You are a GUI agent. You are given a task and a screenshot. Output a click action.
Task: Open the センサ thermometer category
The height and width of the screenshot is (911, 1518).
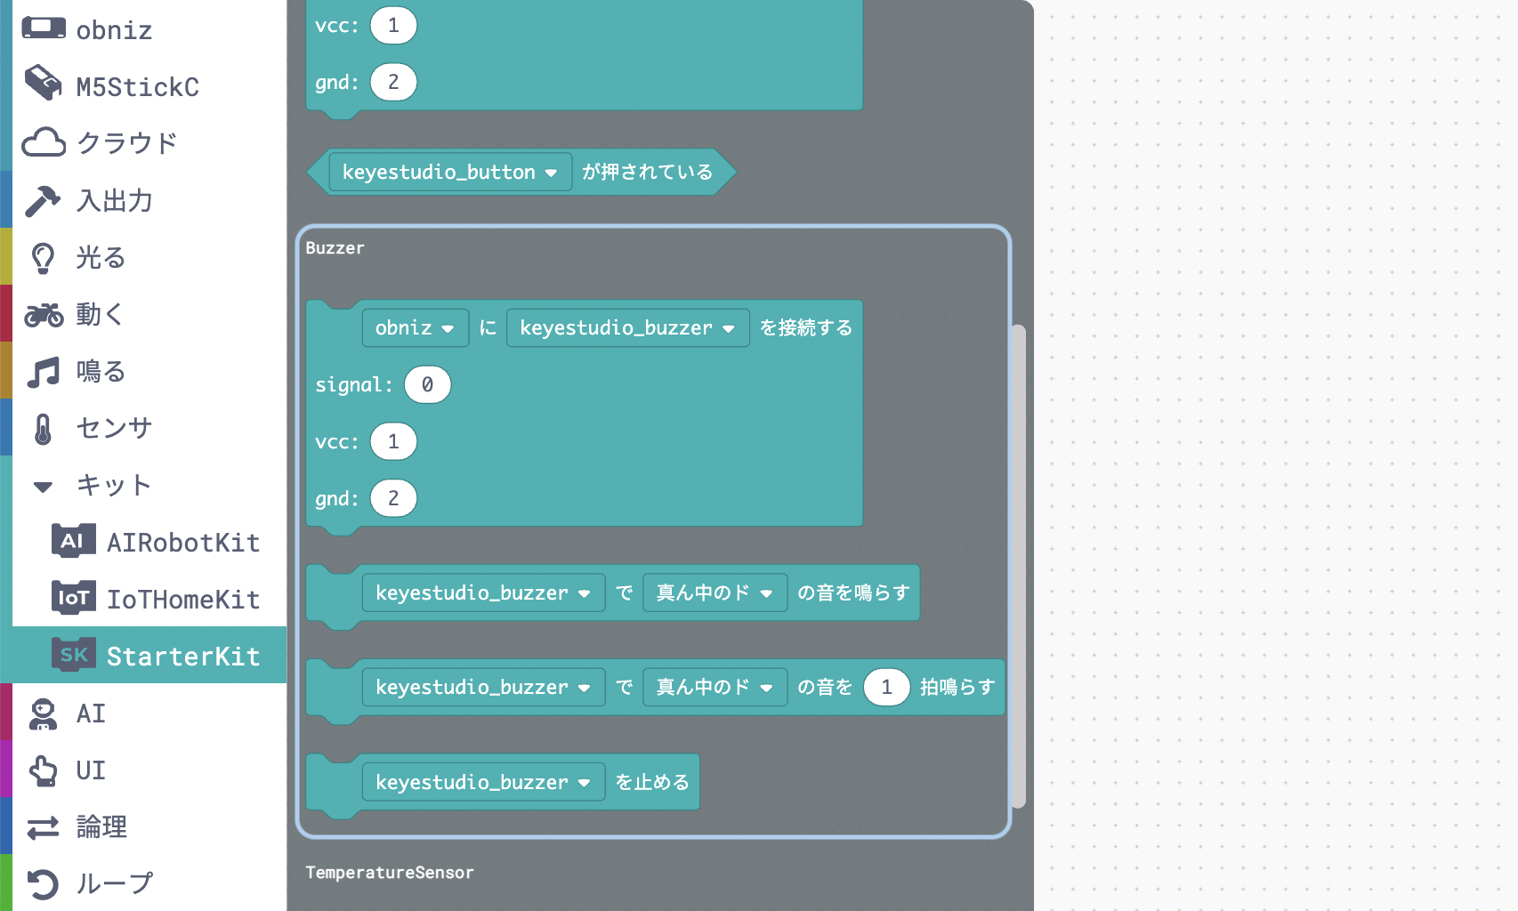point(43,428)
